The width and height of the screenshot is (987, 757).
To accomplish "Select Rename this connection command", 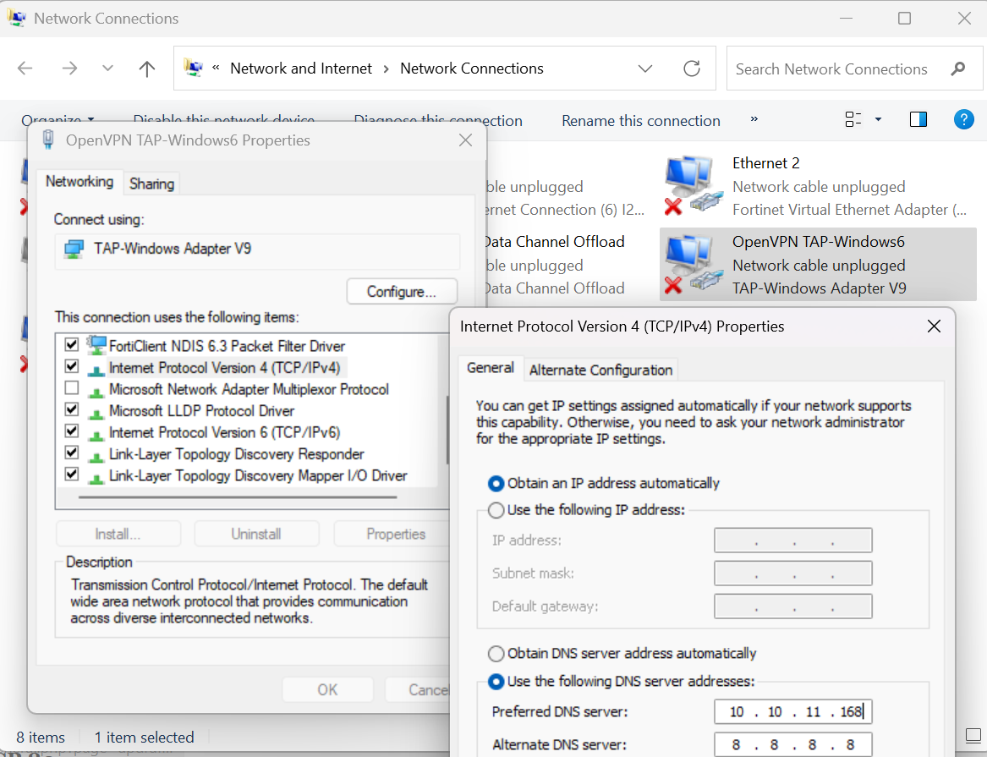I will click(x=641, y=121).
